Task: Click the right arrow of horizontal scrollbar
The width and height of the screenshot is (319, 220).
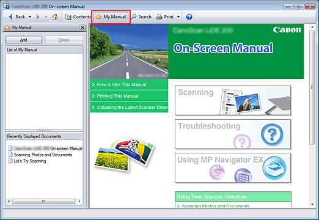Action: point(79,201)
